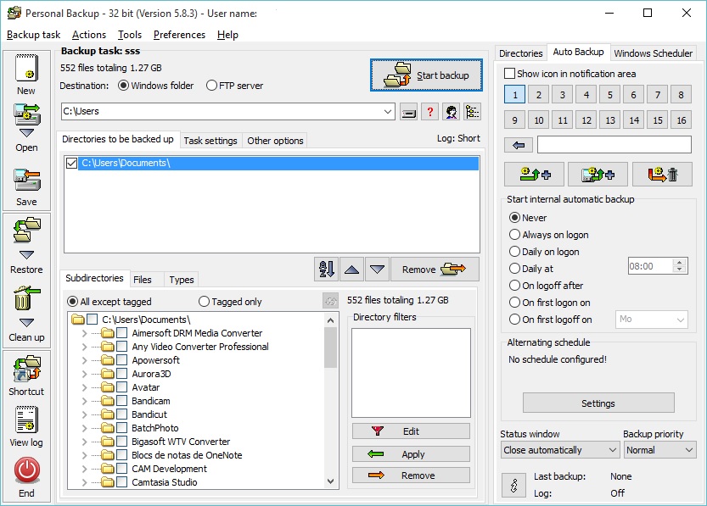Open the weekday Mo dropdown

(652, 320)
